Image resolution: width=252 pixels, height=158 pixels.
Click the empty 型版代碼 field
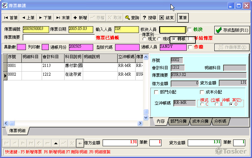point(127,47)
